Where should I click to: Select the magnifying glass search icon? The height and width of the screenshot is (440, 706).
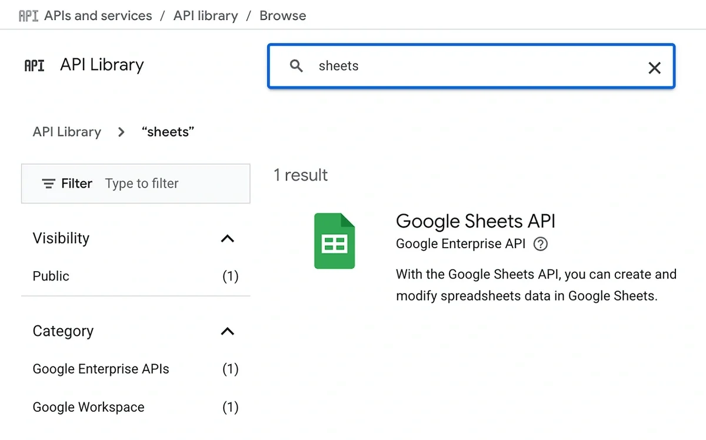click(x=296, y=66)
